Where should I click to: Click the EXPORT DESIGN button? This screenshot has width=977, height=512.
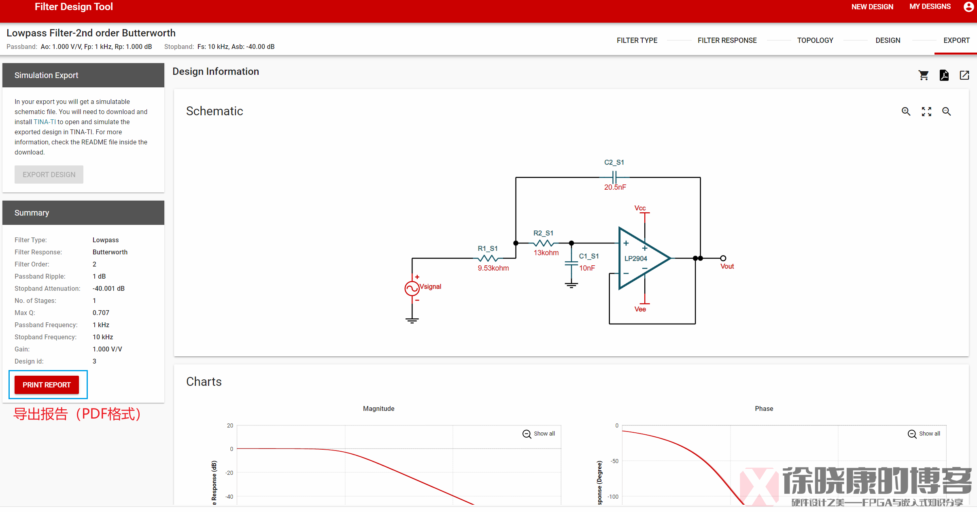49,175
